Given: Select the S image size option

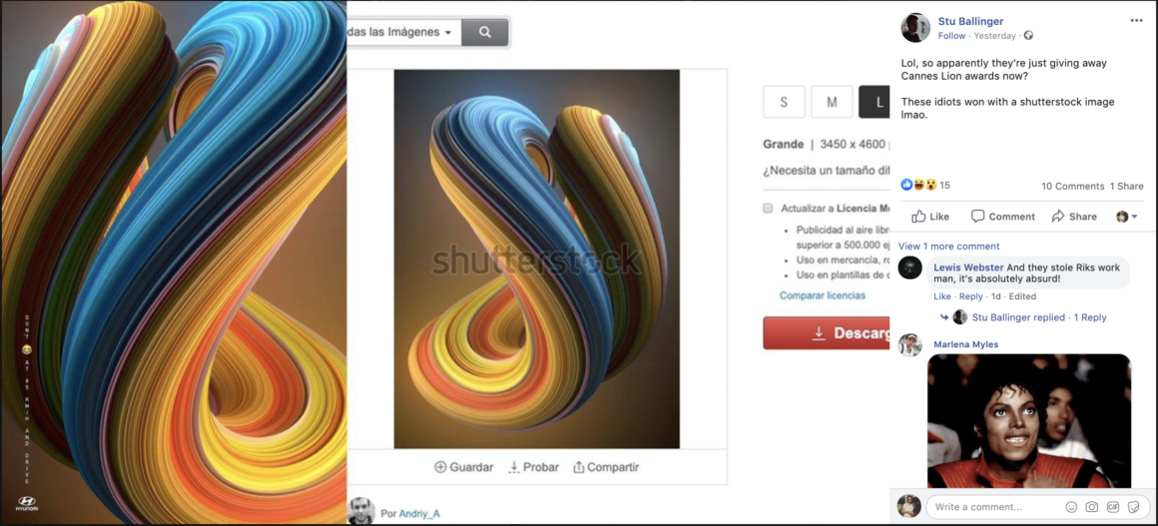Looking at the screenshot, I should click(784, 102).
